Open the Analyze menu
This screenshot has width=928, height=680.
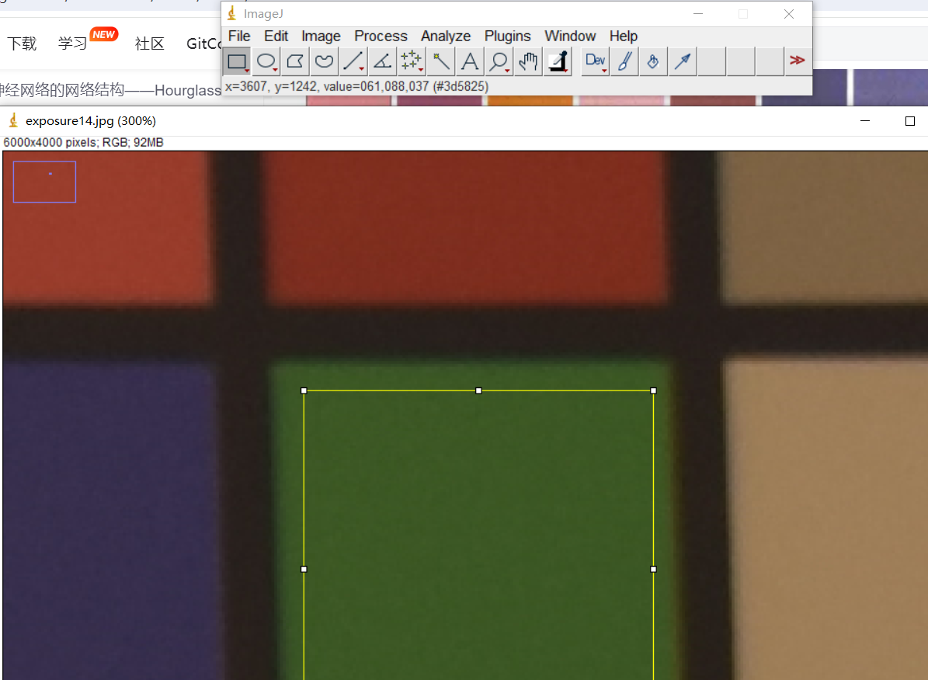[446, 36]
